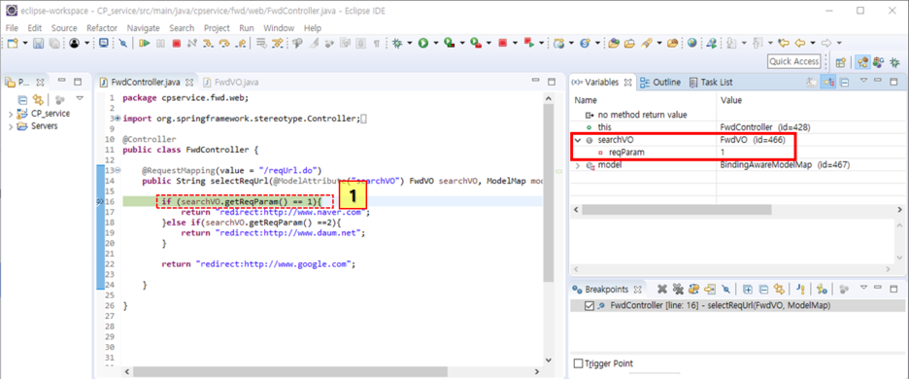Open the File menu

pyautogui.click(x=12, y=28)
